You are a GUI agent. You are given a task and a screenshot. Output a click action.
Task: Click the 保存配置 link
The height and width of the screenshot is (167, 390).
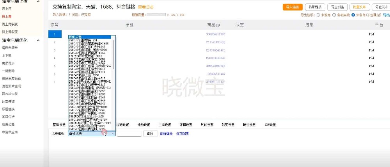(x=182, y=133)
